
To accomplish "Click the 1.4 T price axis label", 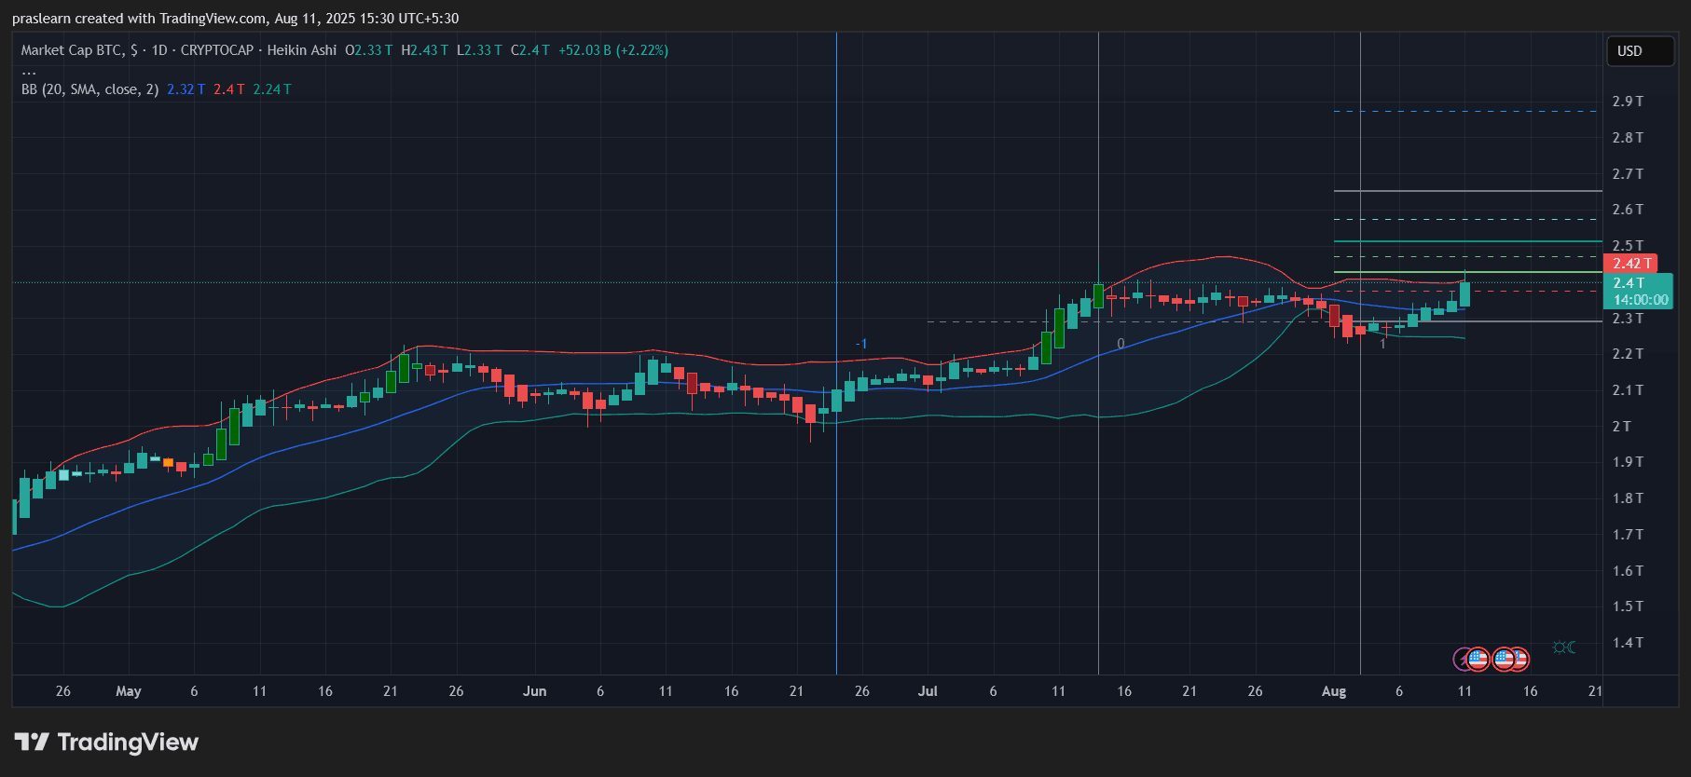I will tap(1628, 643).
